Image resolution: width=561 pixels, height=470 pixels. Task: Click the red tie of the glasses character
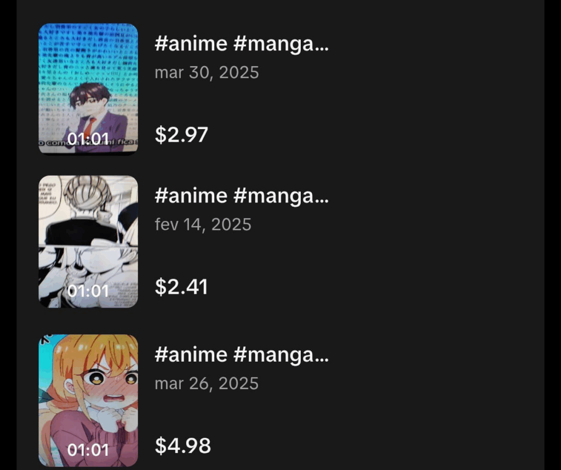pos(88,126)
